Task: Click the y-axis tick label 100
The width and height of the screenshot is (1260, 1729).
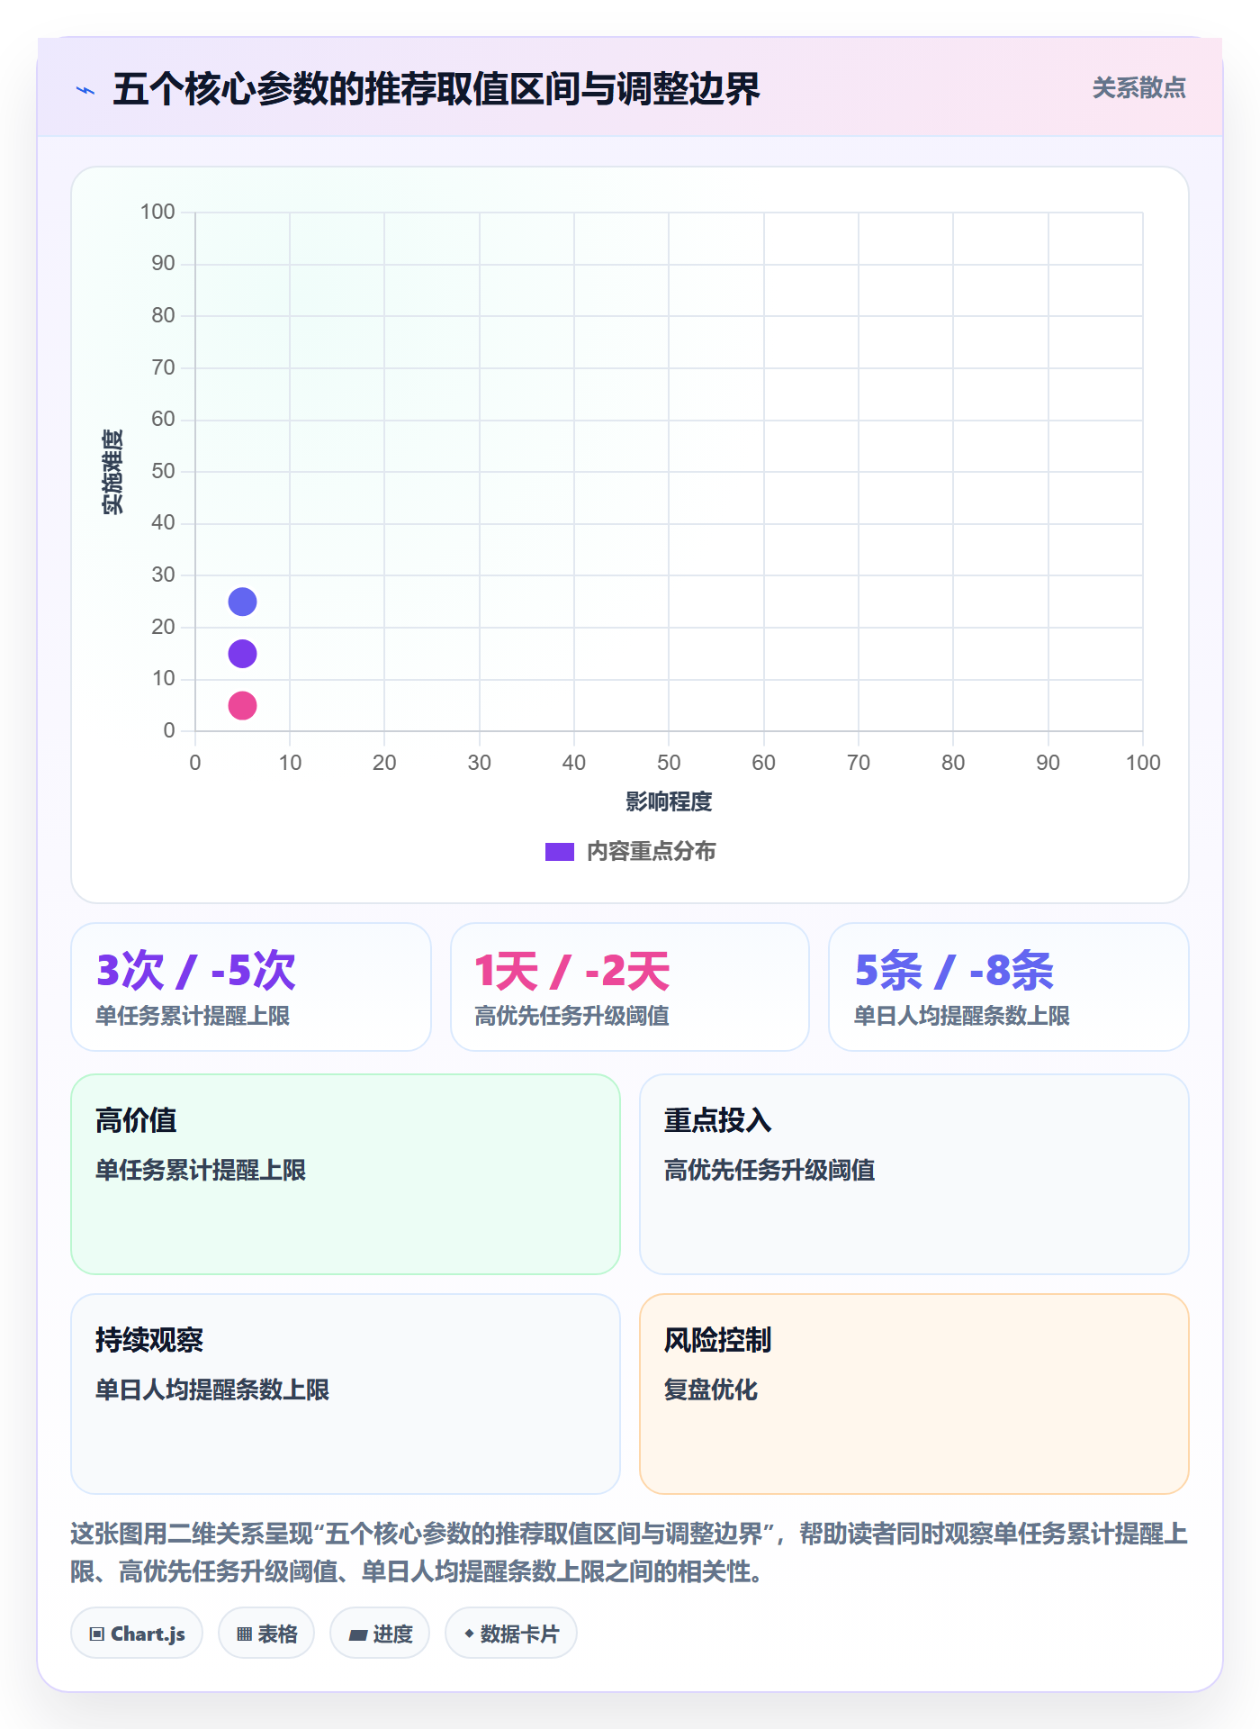Action: pyautogui.click(x=157, y=212)
